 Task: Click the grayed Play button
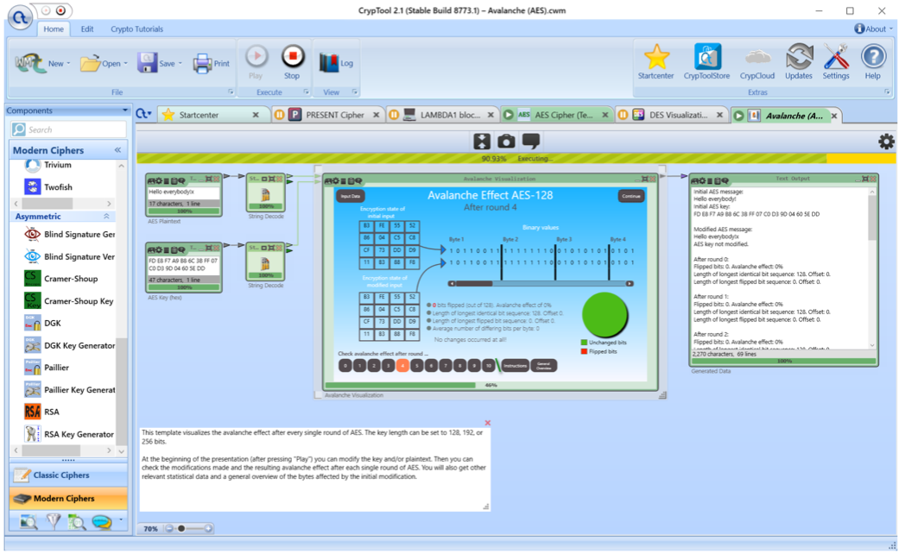point(256,62)
